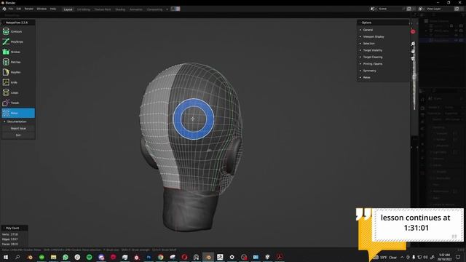Click the Edges count text
The height and width of the screenshot is (262, 466).
click(x=9, y=239)
